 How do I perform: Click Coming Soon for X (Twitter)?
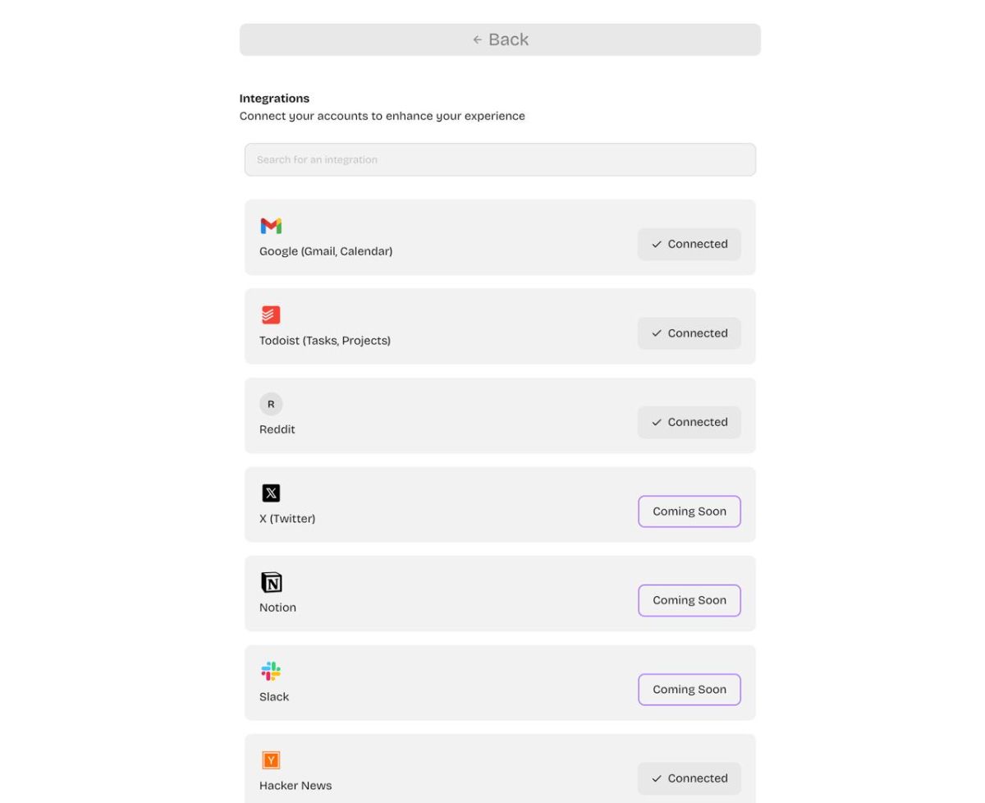point(689,512)
